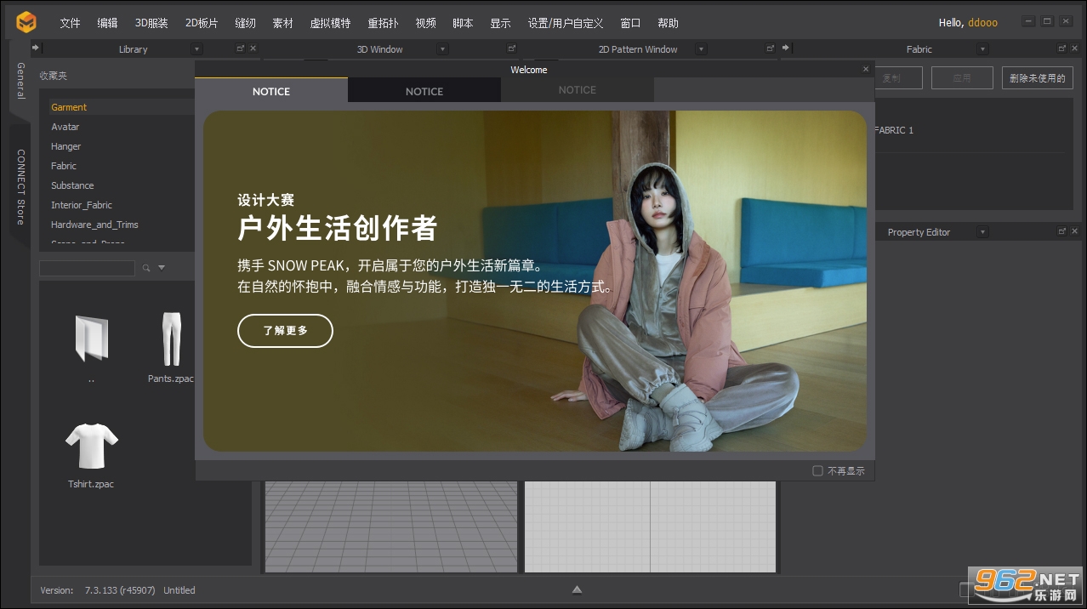Image resolution: width=1087 pixels, height=609 pixels.
Task: Undock the Fabric panel
Action: (x=1062, y=48)
